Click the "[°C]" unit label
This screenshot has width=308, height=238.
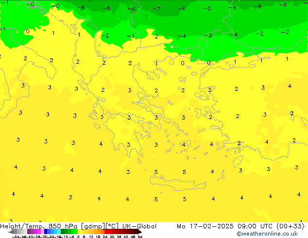(x=112, y=226)
